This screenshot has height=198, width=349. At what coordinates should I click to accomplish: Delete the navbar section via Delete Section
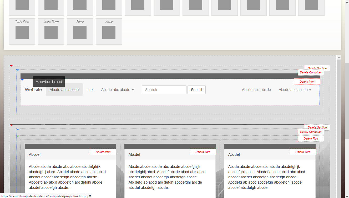click(317, 68)
